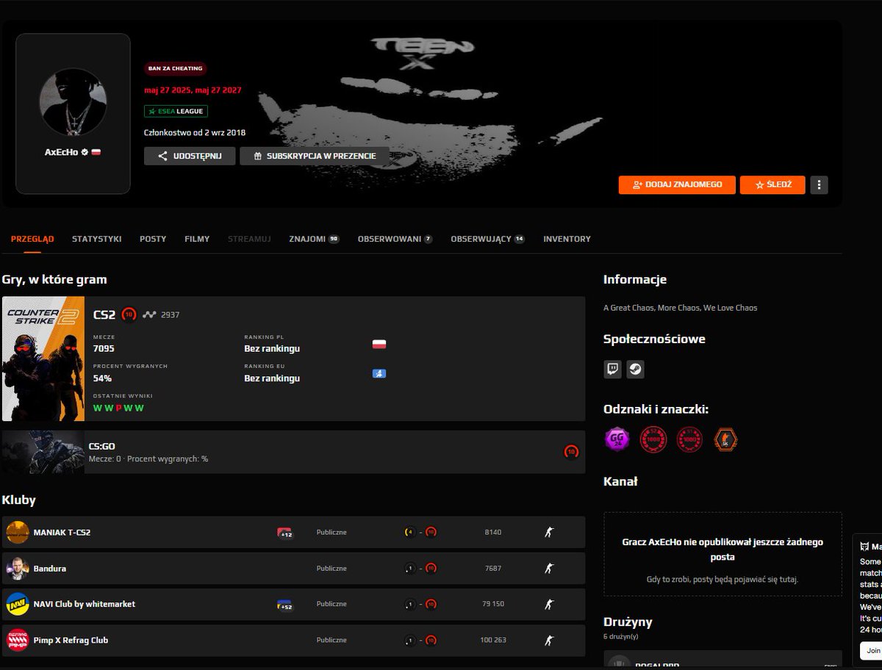Click the Śledź follow button

click(x=772, y=184)
